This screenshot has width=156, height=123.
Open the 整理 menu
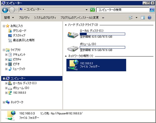pyautogui.click(x=9, y=18)
